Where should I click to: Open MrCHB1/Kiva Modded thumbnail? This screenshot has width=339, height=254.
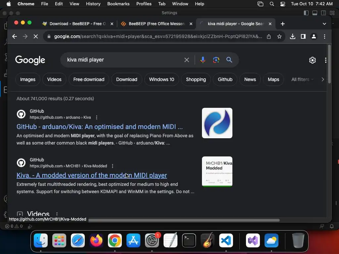[217, 172]
